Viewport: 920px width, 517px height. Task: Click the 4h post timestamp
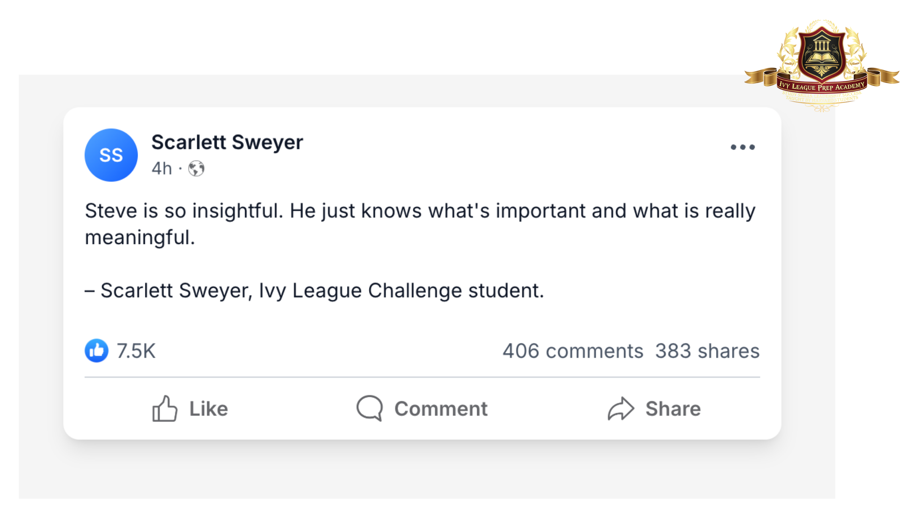pyautogui.click(x=162, y=169)
